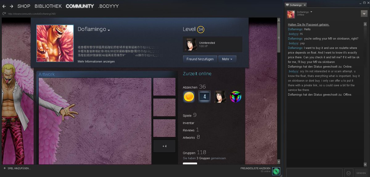The height and width of the screenshot is (177, 370).
Task: Click the SENDEN button
Action: (361, 173)
